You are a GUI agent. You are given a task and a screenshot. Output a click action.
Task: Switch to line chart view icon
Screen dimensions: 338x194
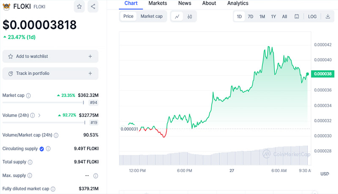click(177, 16)
